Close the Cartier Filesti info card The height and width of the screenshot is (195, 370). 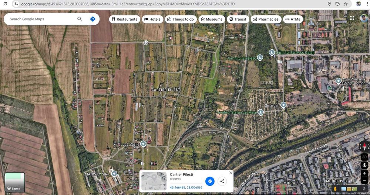(x=231, y=173)
